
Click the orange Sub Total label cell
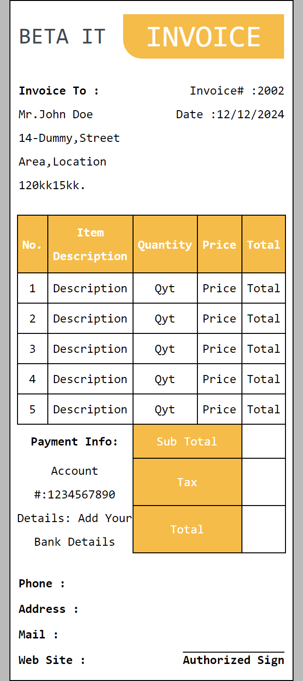click(187, 442)
